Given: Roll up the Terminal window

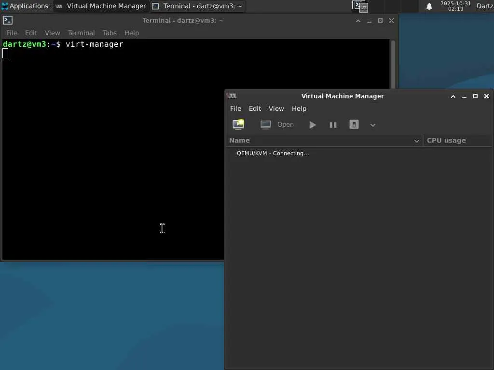Looking at the screenshot, I should [358, 21].
